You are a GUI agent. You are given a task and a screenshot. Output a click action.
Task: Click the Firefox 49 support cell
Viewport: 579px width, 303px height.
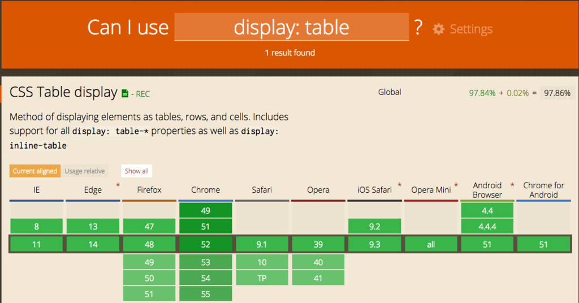(x=149, y=262)
